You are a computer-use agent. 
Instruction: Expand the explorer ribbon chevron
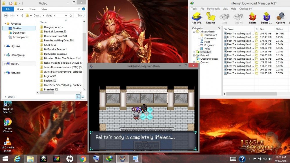click(x=79, y=9)
